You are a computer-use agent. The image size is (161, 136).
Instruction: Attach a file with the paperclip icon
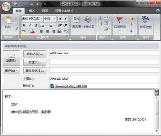pos(100,18)
